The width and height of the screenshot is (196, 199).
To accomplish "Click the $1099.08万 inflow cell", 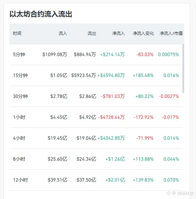I will [x=55, y=54].
